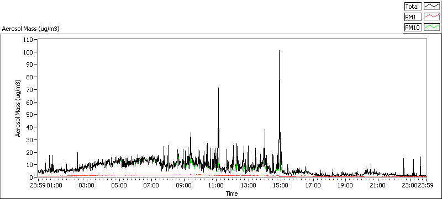Click the Time x-axis label

tap(231, 193)
